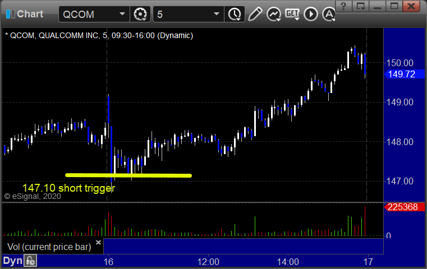Click the Dyn label at bottom left

12,261
